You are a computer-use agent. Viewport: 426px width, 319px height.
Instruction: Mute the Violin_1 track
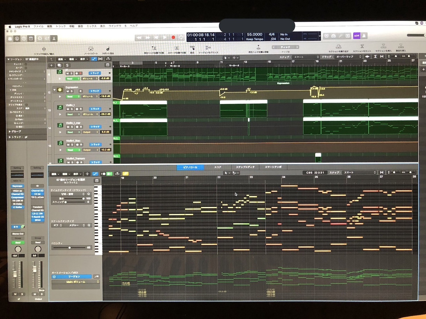coord(68,109)
